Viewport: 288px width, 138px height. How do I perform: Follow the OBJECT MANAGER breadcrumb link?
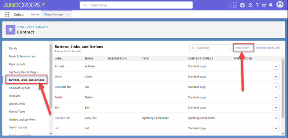(x=38, y=27)
